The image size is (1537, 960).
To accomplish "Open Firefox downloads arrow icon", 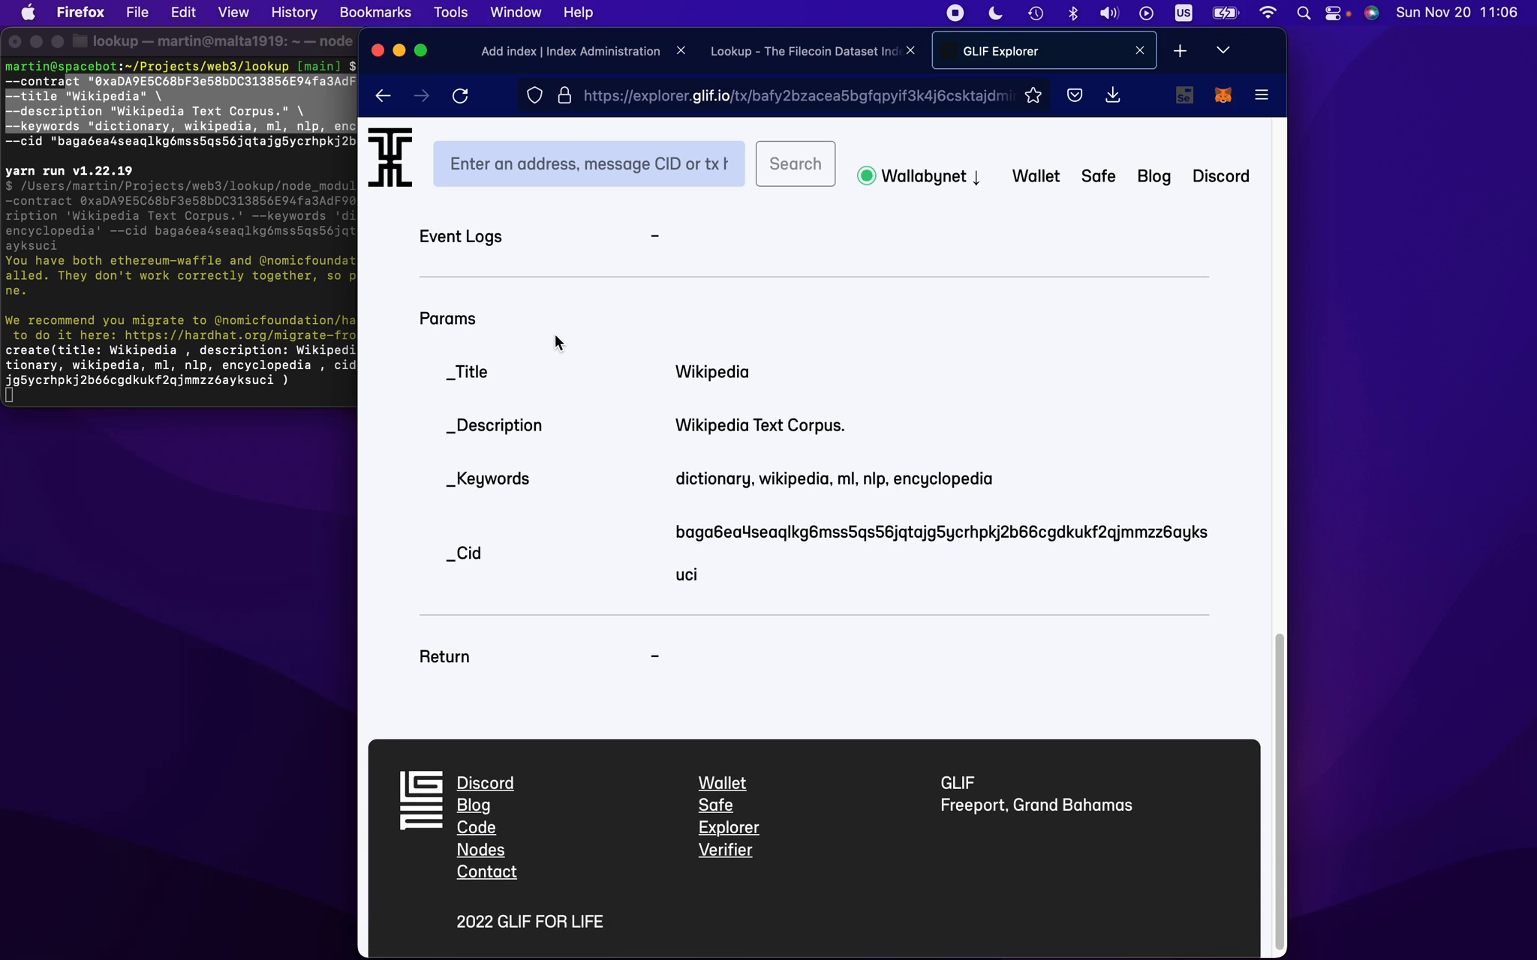I will tap(1113, 95).
